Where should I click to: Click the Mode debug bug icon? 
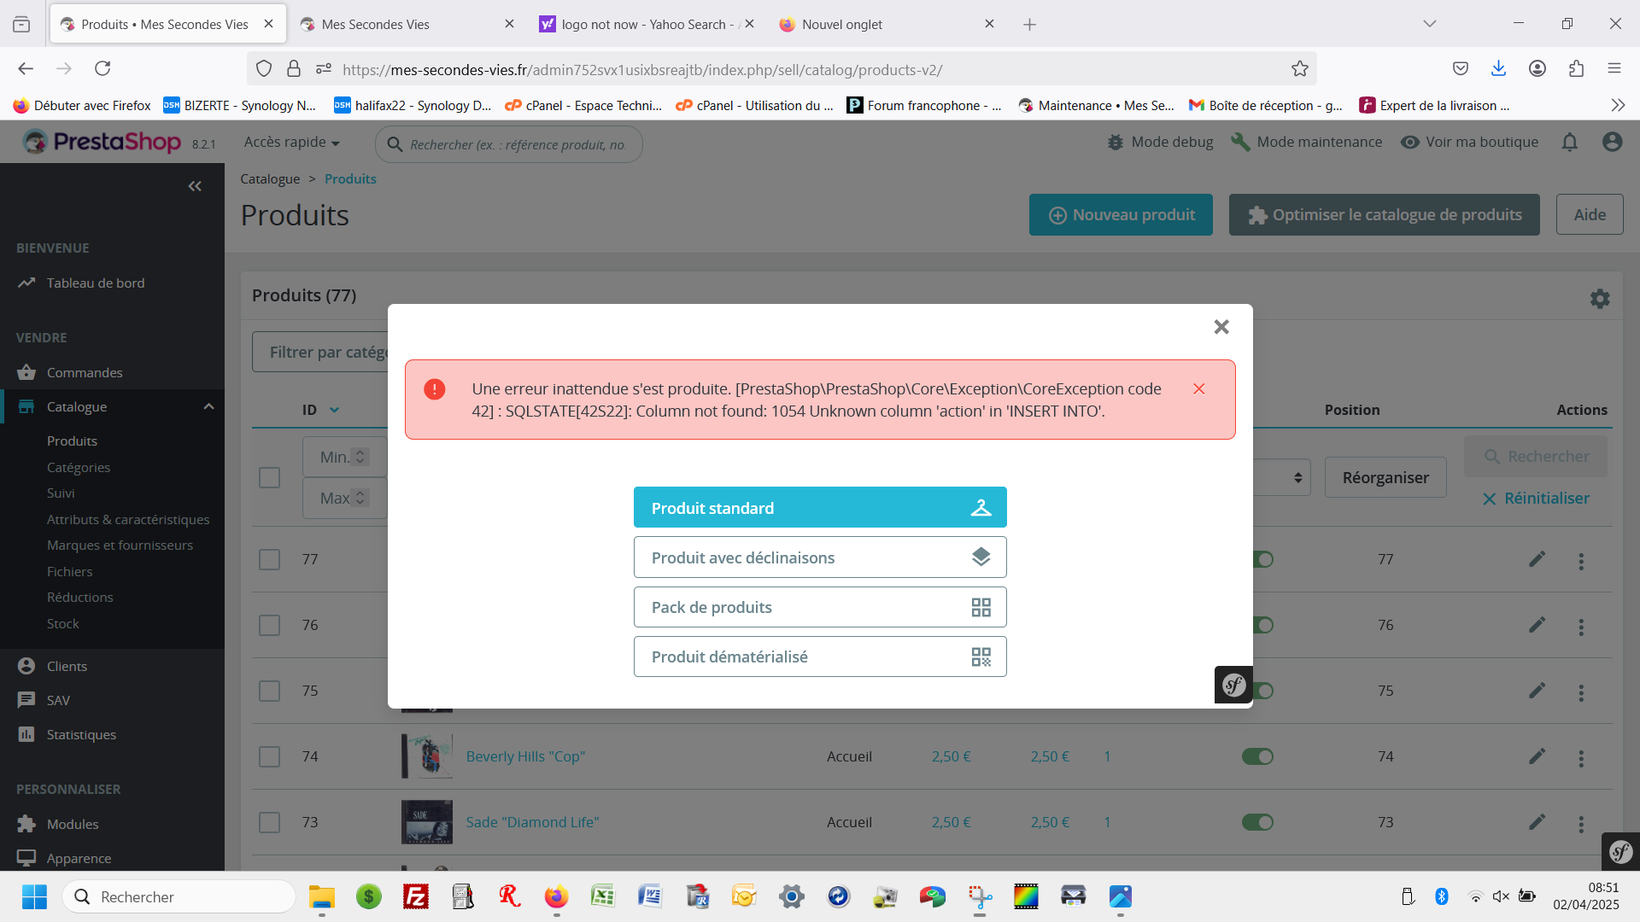[x=1116, y=143]
